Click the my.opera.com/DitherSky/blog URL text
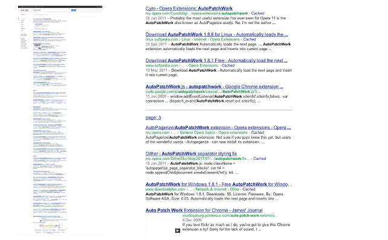388x240 pixels. 198,159
